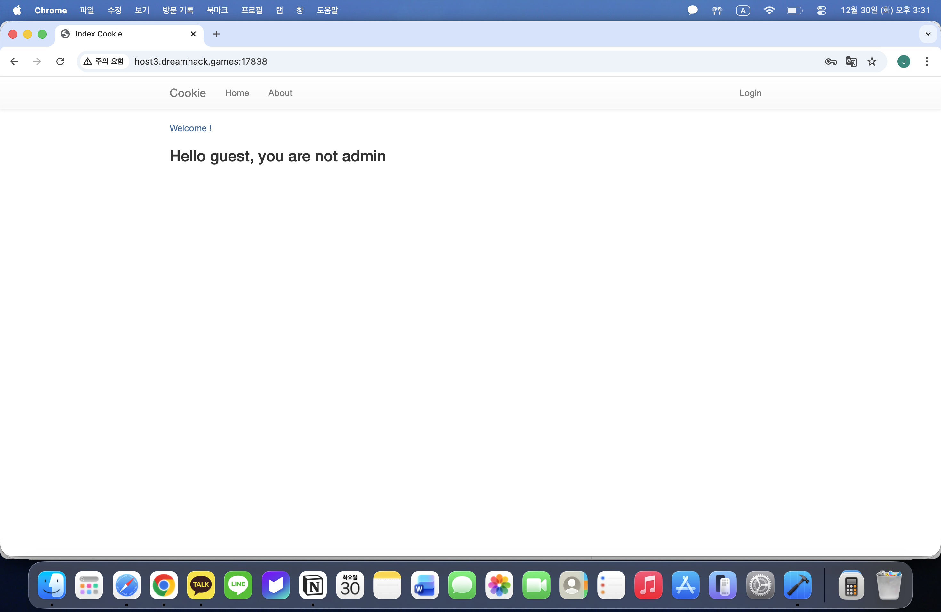Open a new tab with plus icon
This screenshot has height=612, width=941.
216,34
